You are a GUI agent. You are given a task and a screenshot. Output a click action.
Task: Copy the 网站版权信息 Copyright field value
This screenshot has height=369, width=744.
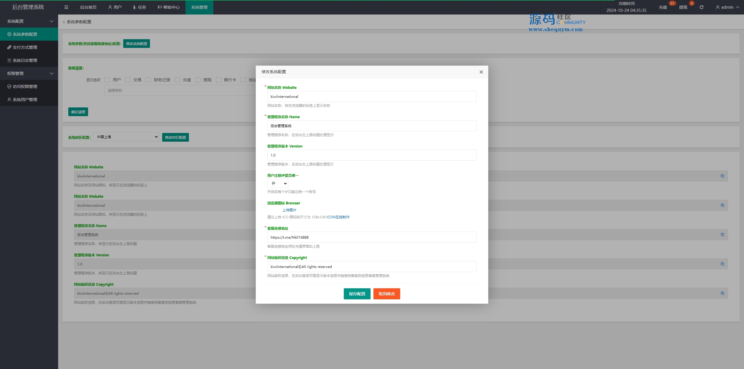[722, 293]
